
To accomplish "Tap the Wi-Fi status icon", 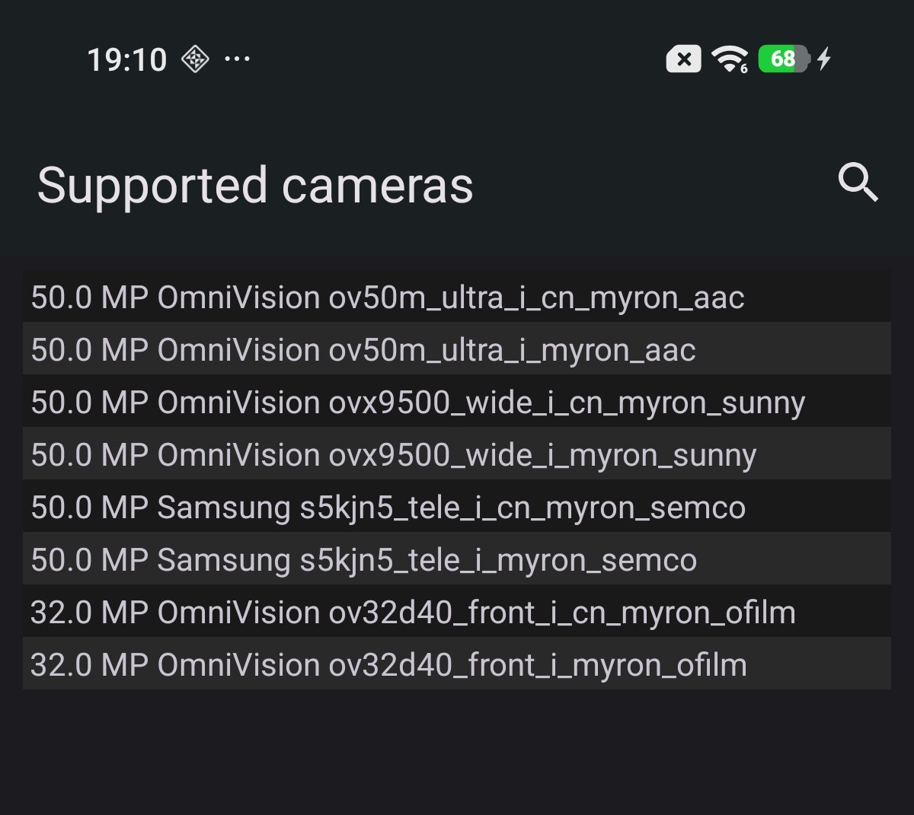I will 729,59.
